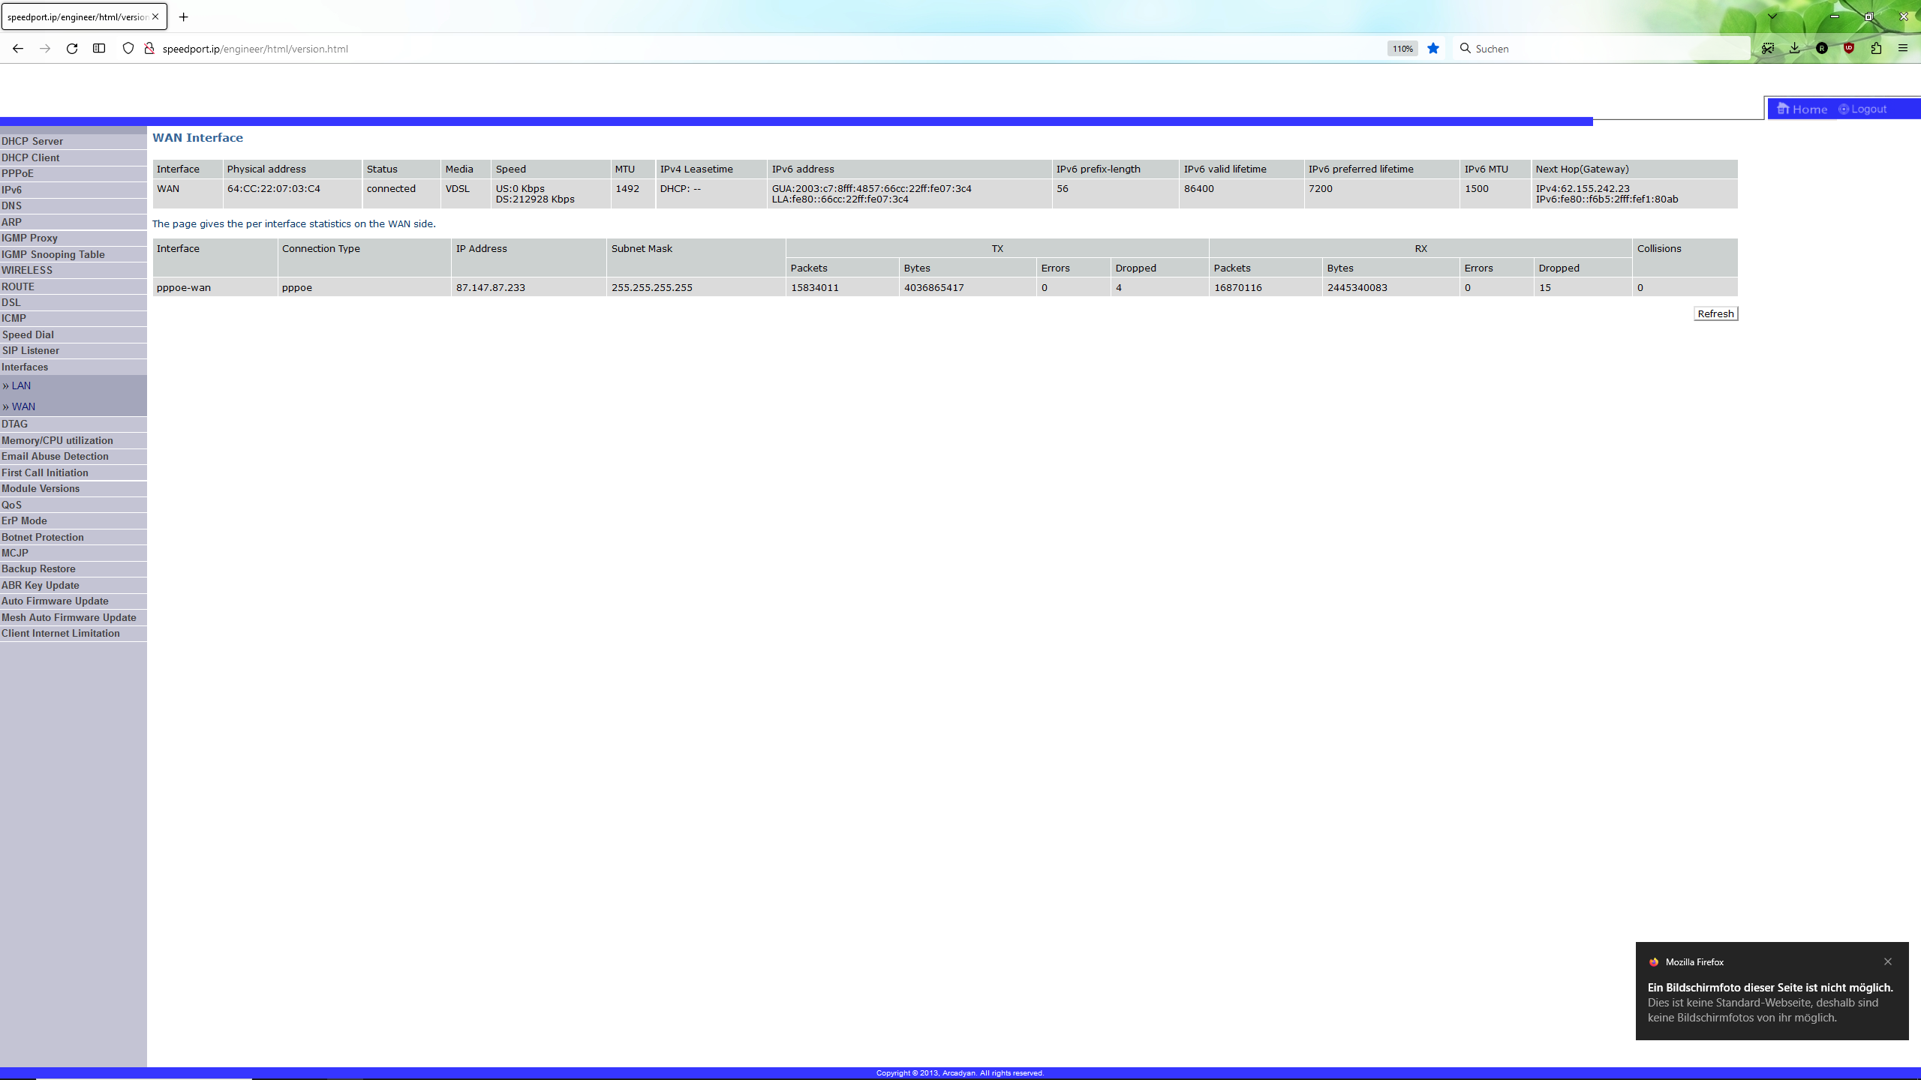
Task: Open the Firefox downloads panel
Action: point(1794,49)
